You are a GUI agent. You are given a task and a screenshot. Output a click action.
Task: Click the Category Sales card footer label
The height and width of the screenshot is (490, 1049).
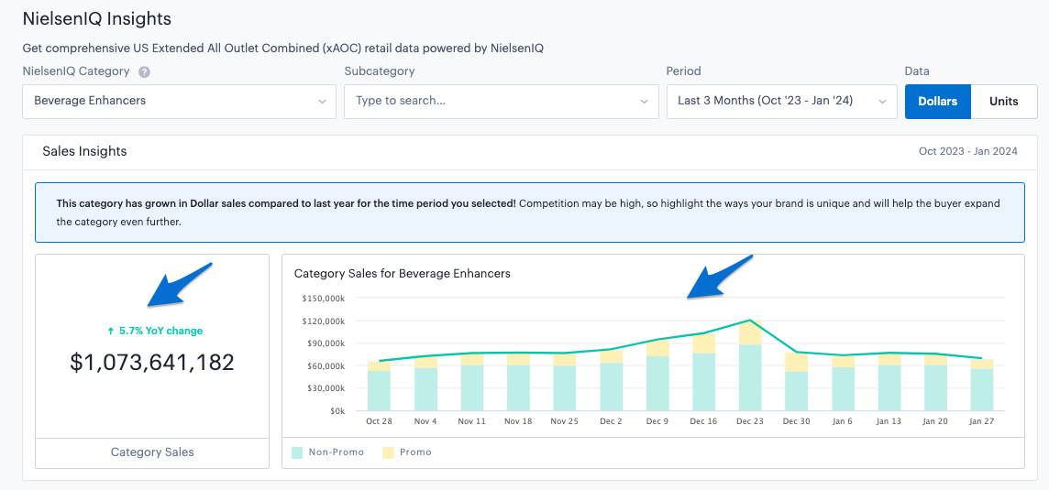coord(152,452)
